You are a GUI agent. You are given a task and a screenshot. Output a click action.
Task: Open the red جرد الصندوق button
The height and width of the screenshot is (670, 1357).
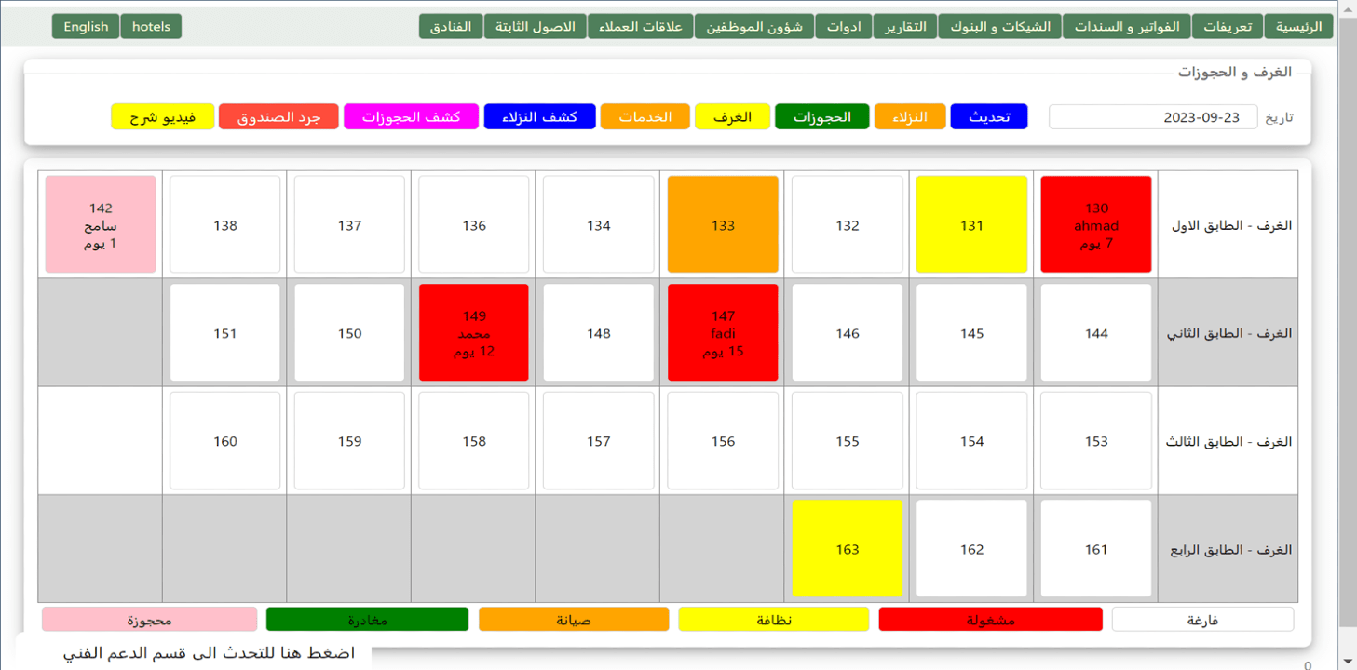[x=278, y=117]
